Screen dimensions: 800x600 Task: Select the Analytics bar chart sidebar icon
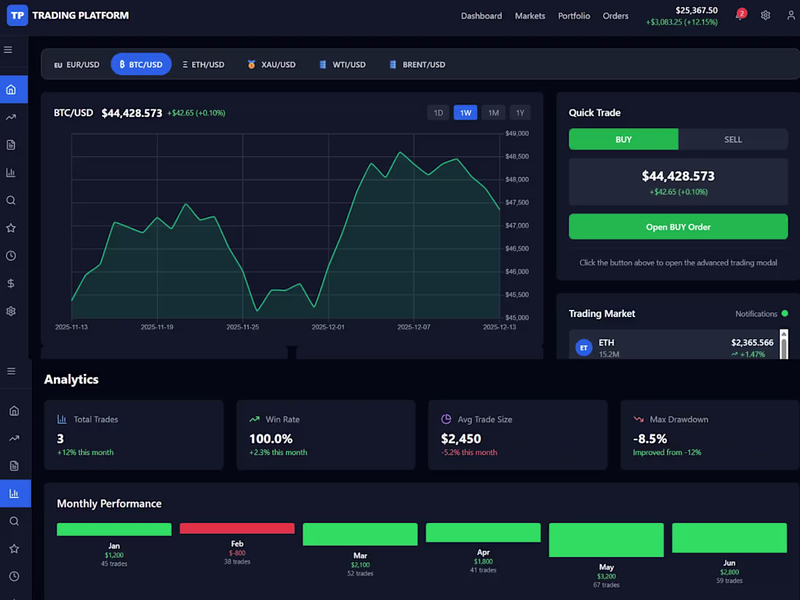click(x=15, y=172)
